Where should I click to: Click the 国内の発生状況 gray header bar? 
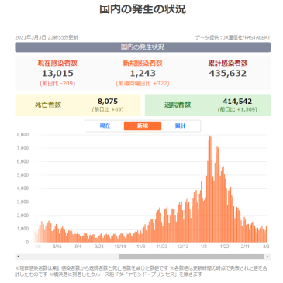tap(143, 47)
